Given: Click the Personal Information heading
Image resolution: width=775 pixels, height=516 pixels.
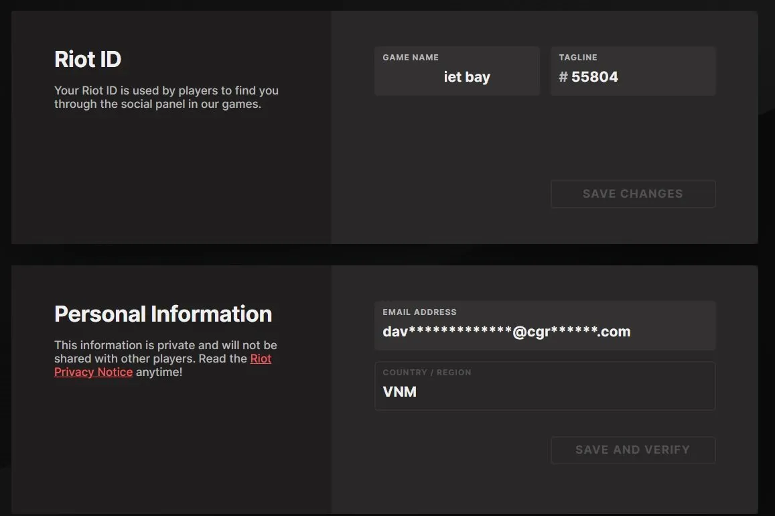Looking at the screenshot, I should tap(163, 314).
